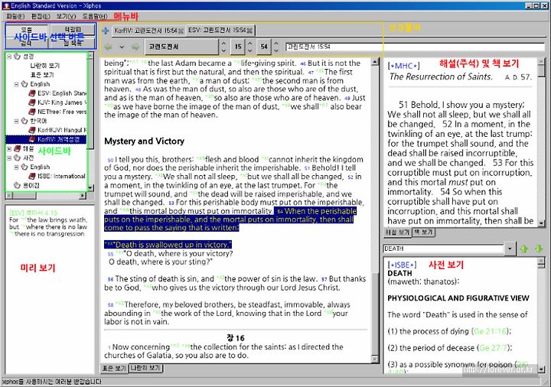551x387 pixels.
Task: Click the sidebar tree horizontal scrollbar
Action: pos(46,195)
